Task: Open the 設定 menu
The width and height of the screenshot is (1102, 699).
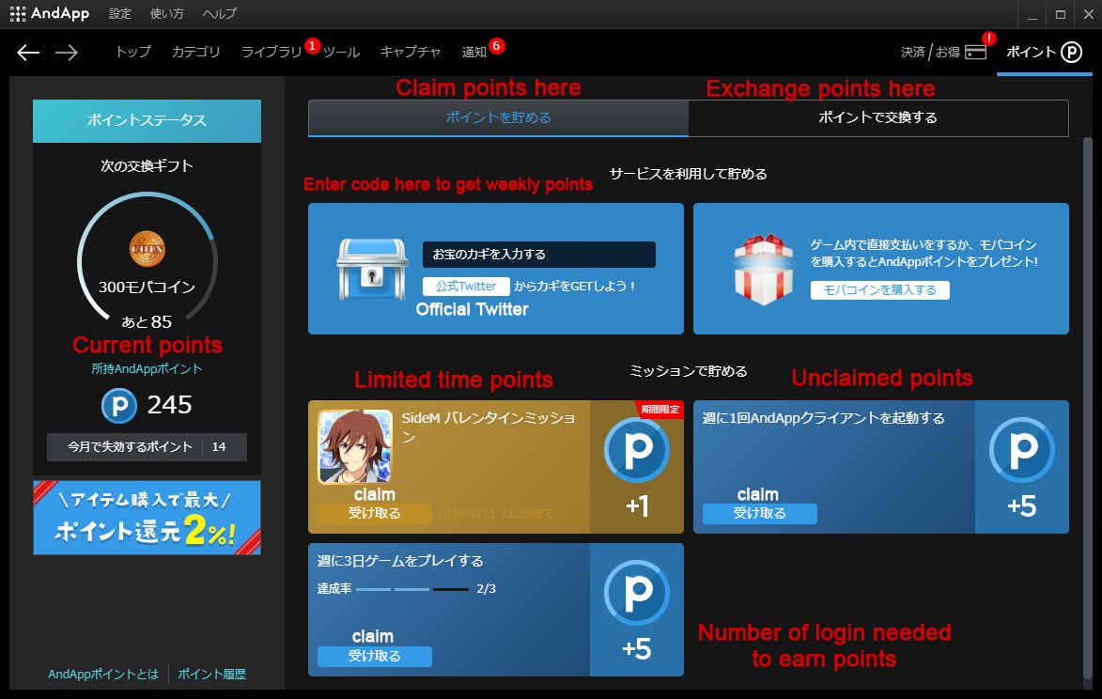Action: [x=120, y=13]
